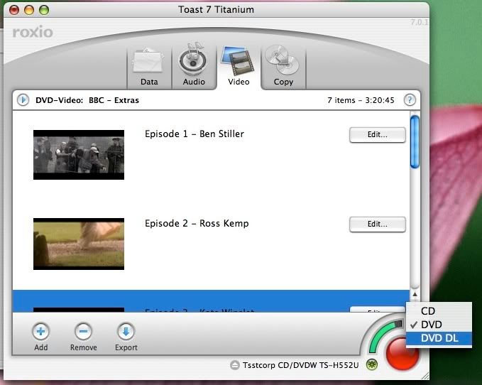Click the yellow minimize window button
The image size is (482, 385).
(x=29, y=10)
